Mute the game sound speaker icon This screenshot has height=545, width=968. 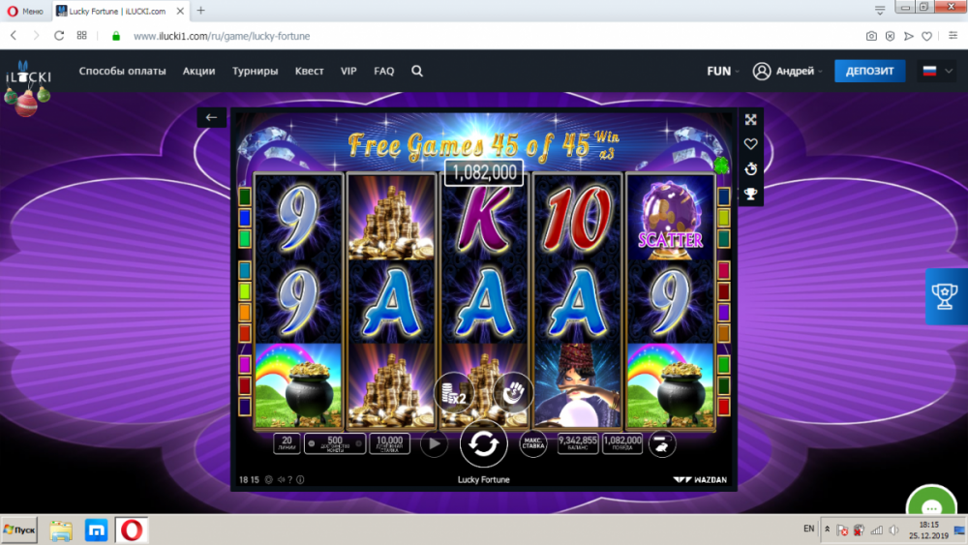pos(281,479)
